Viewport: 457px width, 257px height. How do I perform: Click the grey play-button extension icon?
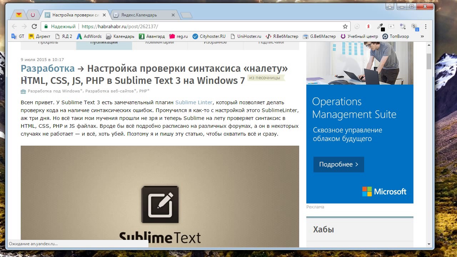(357, 26)
